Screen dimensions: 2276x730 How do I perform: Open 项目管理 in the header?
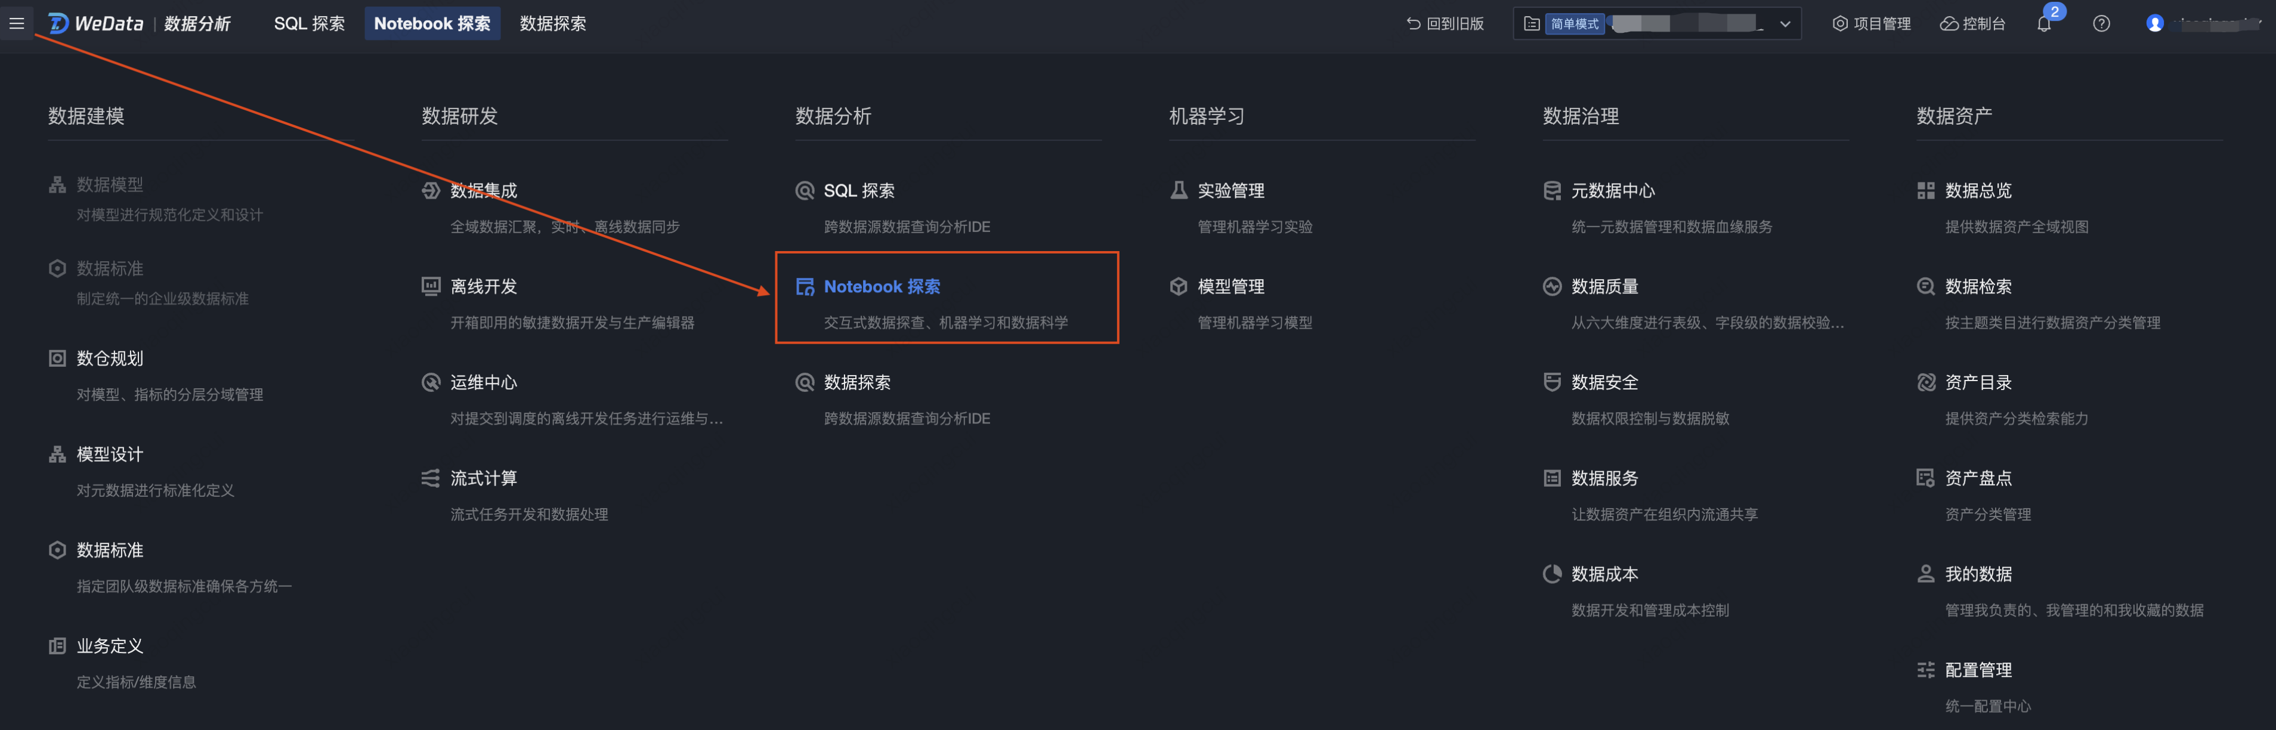(x=1872, y=24)
